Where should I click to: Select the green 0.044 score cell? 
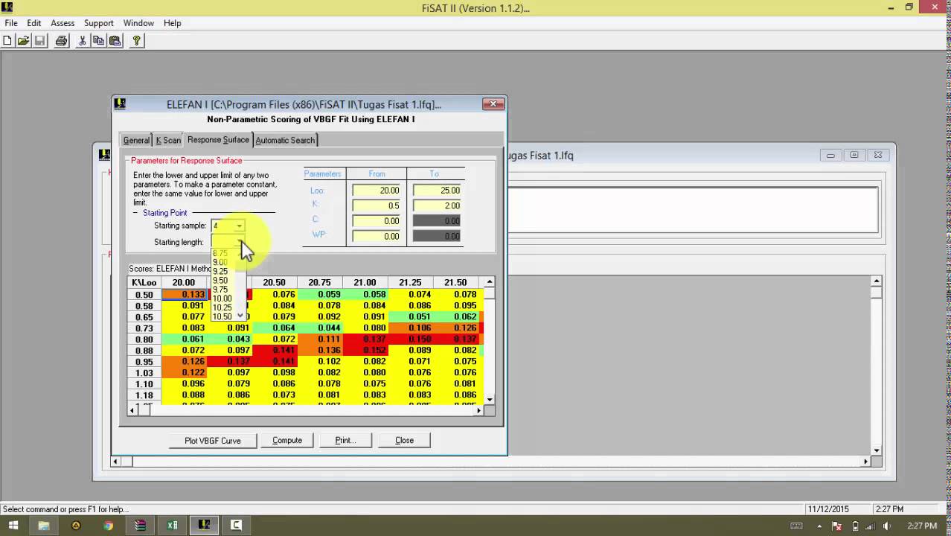319,328
